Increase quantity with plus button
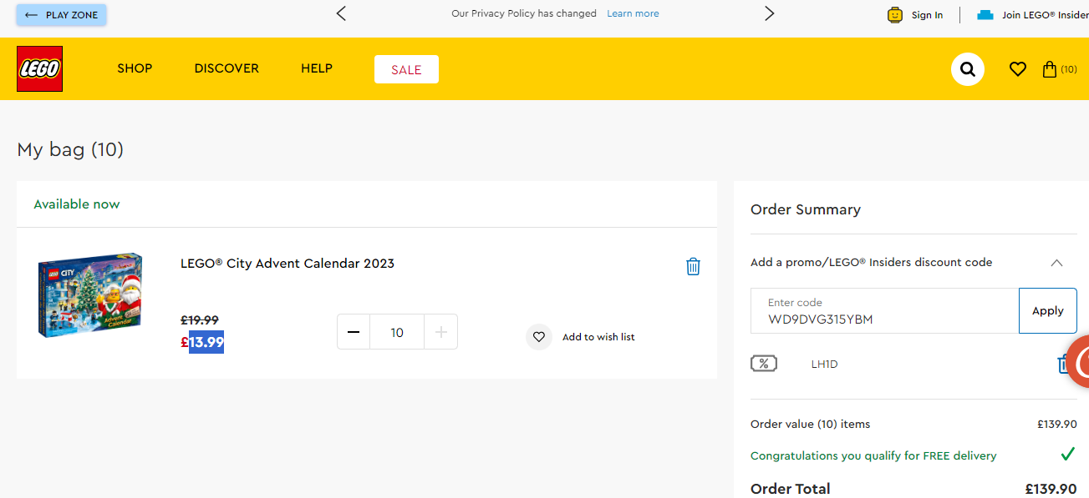Image resolution: width=1089 pixels, height=498 pixels. [x=441, y=332]
